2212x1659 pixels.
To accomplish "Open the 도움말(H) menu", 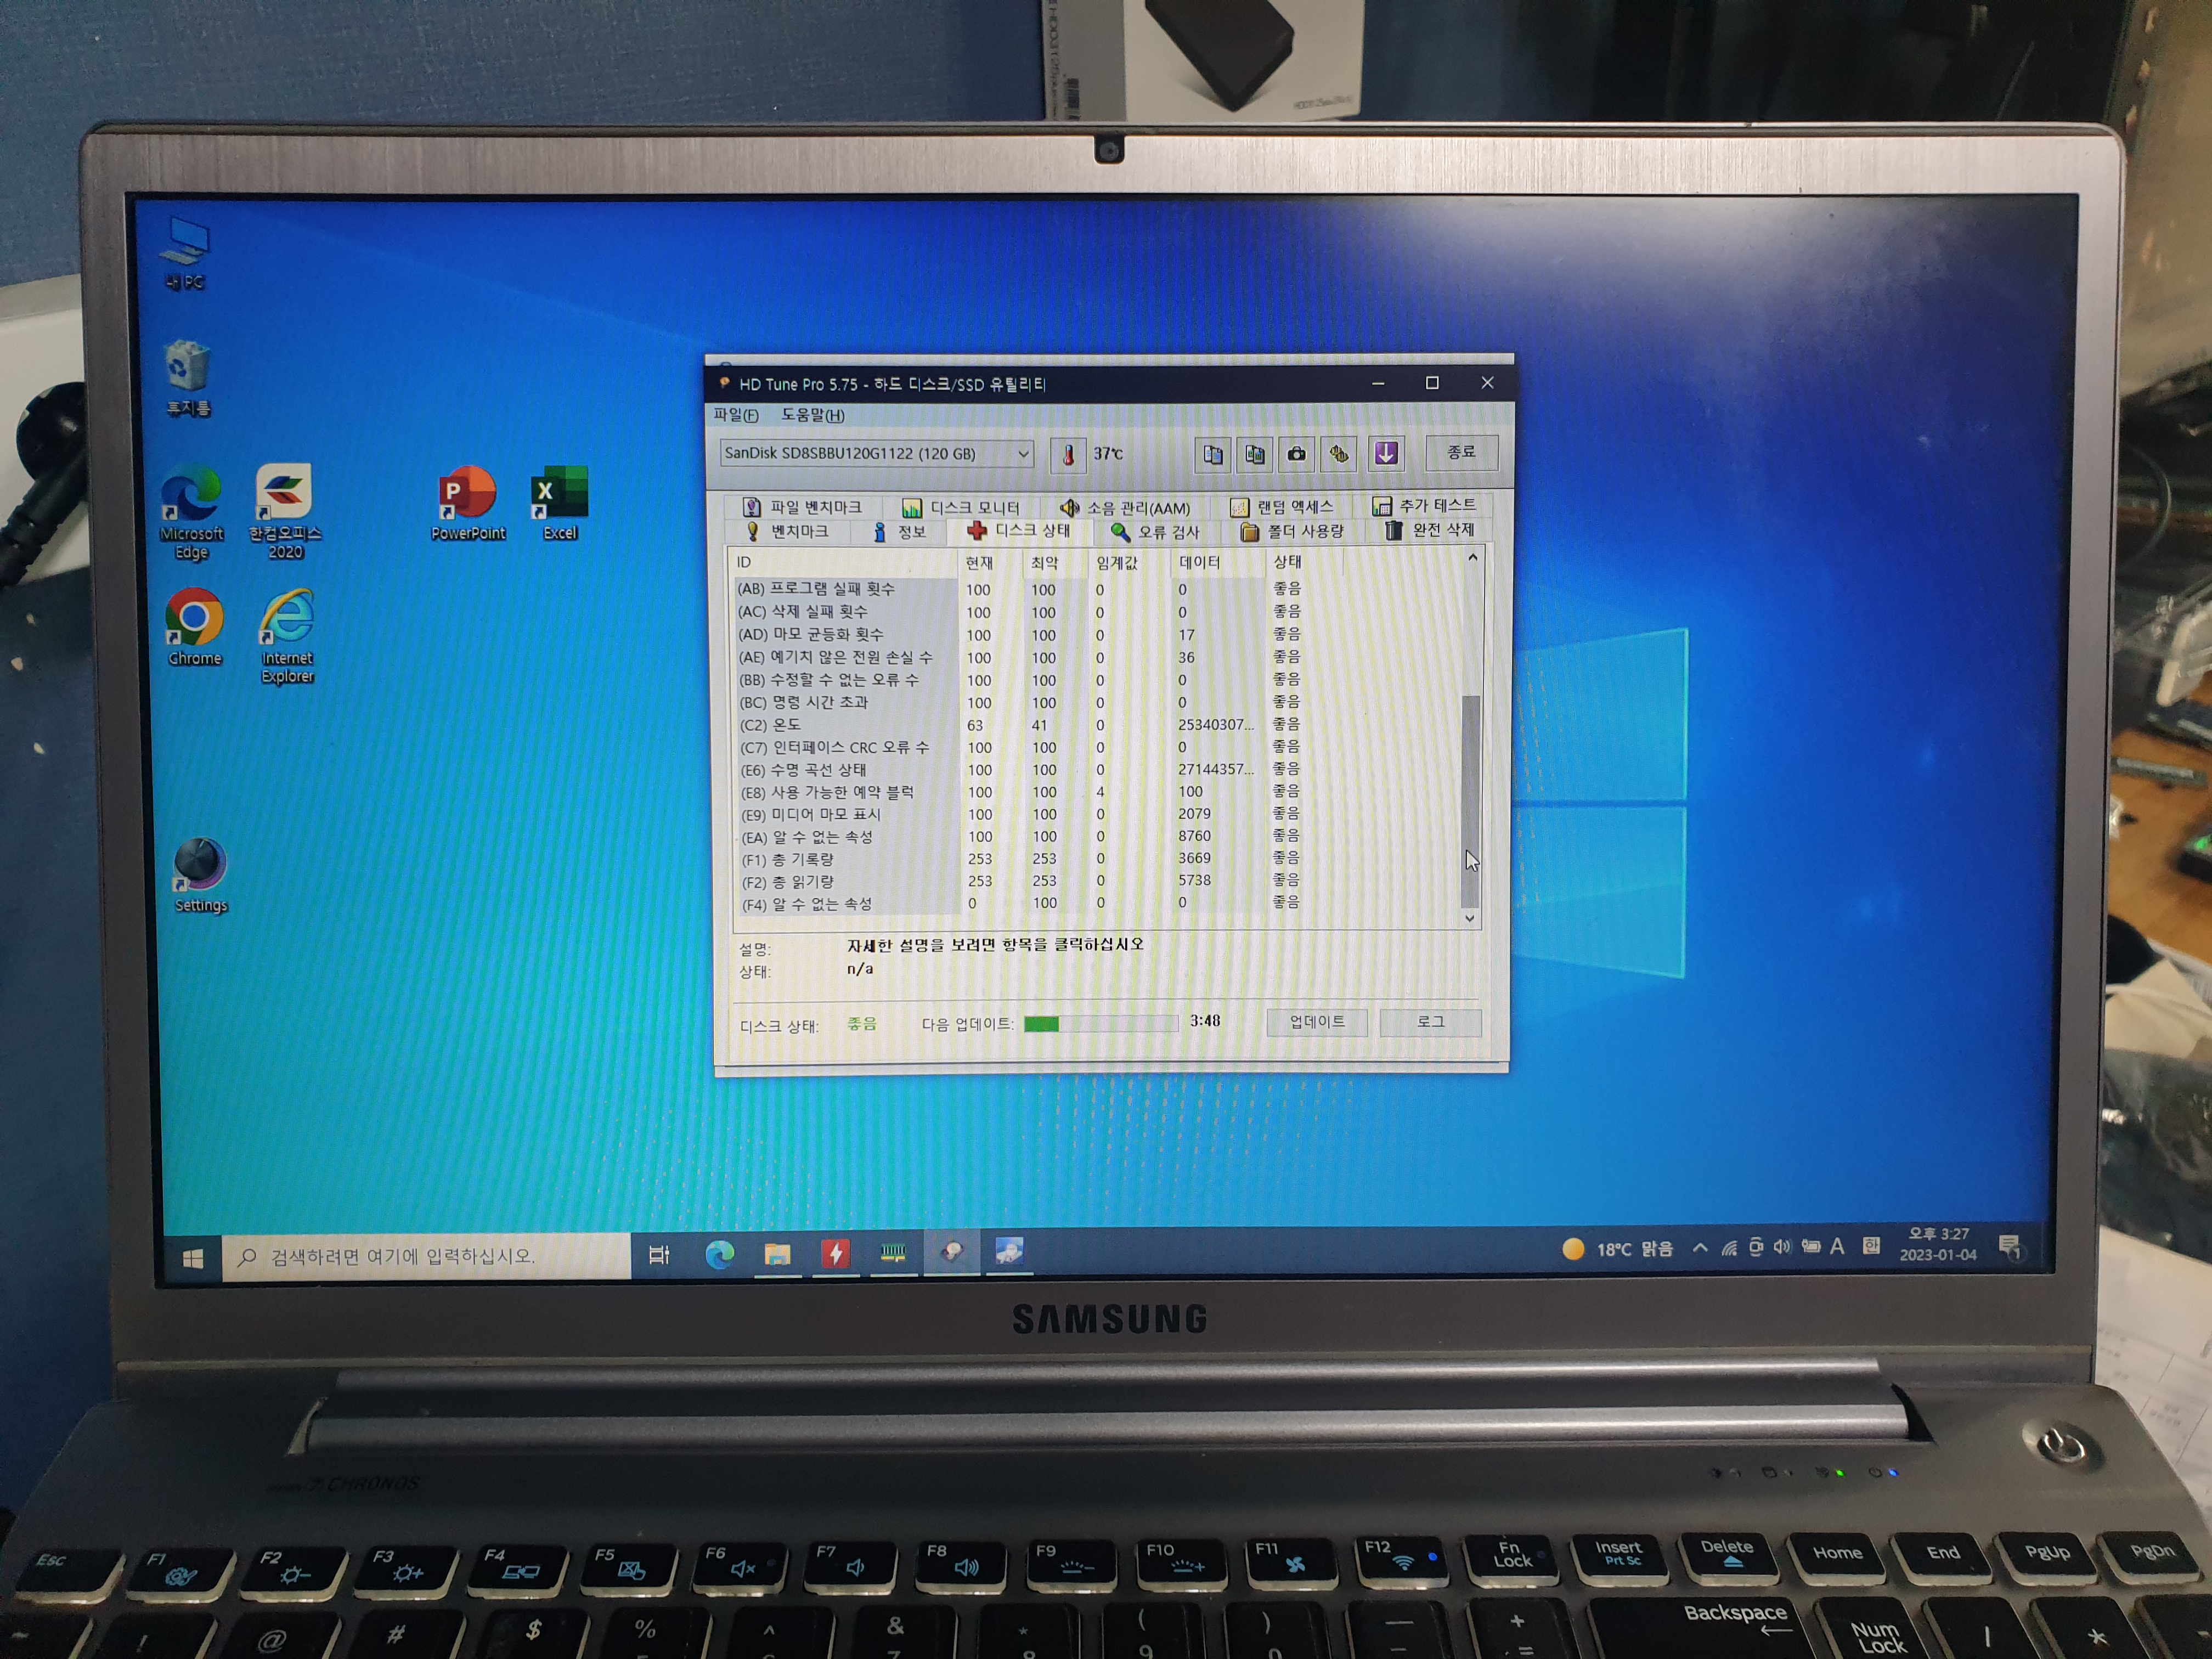I will pos(812,415).
